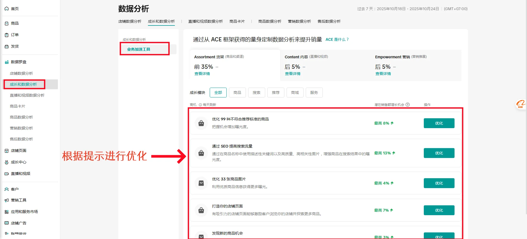
Task: Open the 直播和视频数据分析 top tab
Action: tap(205, 21)
